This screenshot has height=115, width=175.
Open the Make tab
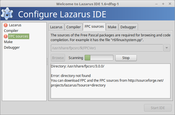(112, 27)
